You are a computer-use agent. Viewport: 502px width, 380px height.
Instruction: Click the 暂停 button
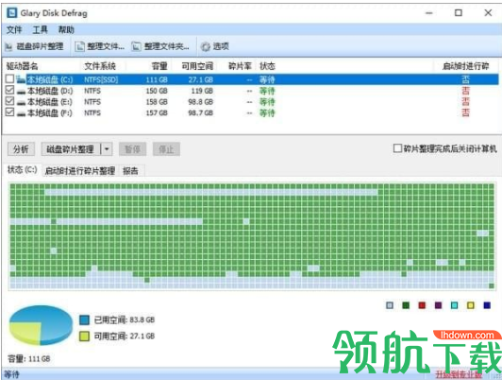[132, 149]
